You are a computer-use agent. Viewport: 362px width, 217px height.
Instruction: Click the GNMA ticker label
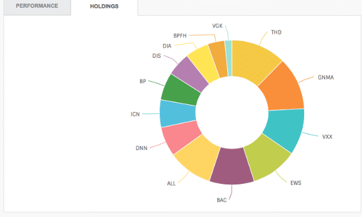click(326, 78)
